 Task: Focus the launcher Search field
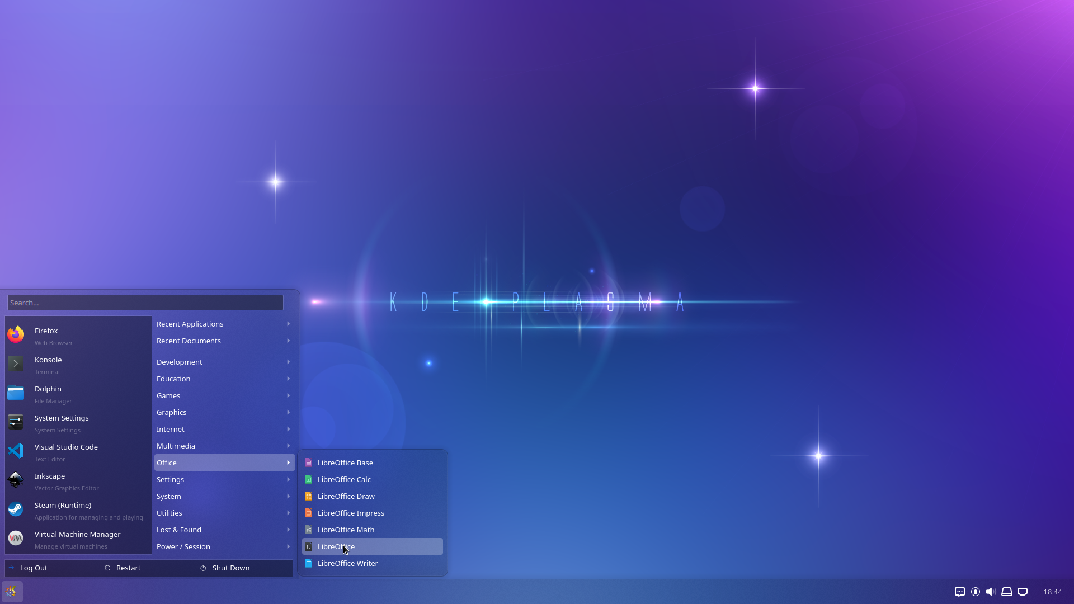[145, 303]
